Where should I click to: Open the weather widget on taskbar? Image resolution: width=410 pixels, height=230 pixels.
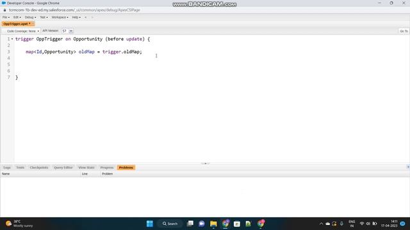coord(20,224)
